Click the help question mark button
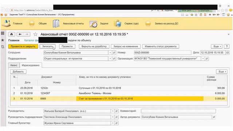The image size is (233, 131). (x=226, y=46)
